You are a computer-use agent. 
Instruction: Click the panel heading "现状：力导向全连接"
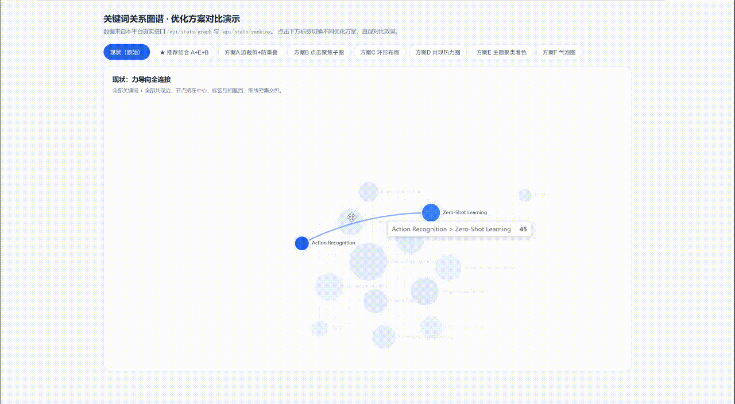(141, 80)
